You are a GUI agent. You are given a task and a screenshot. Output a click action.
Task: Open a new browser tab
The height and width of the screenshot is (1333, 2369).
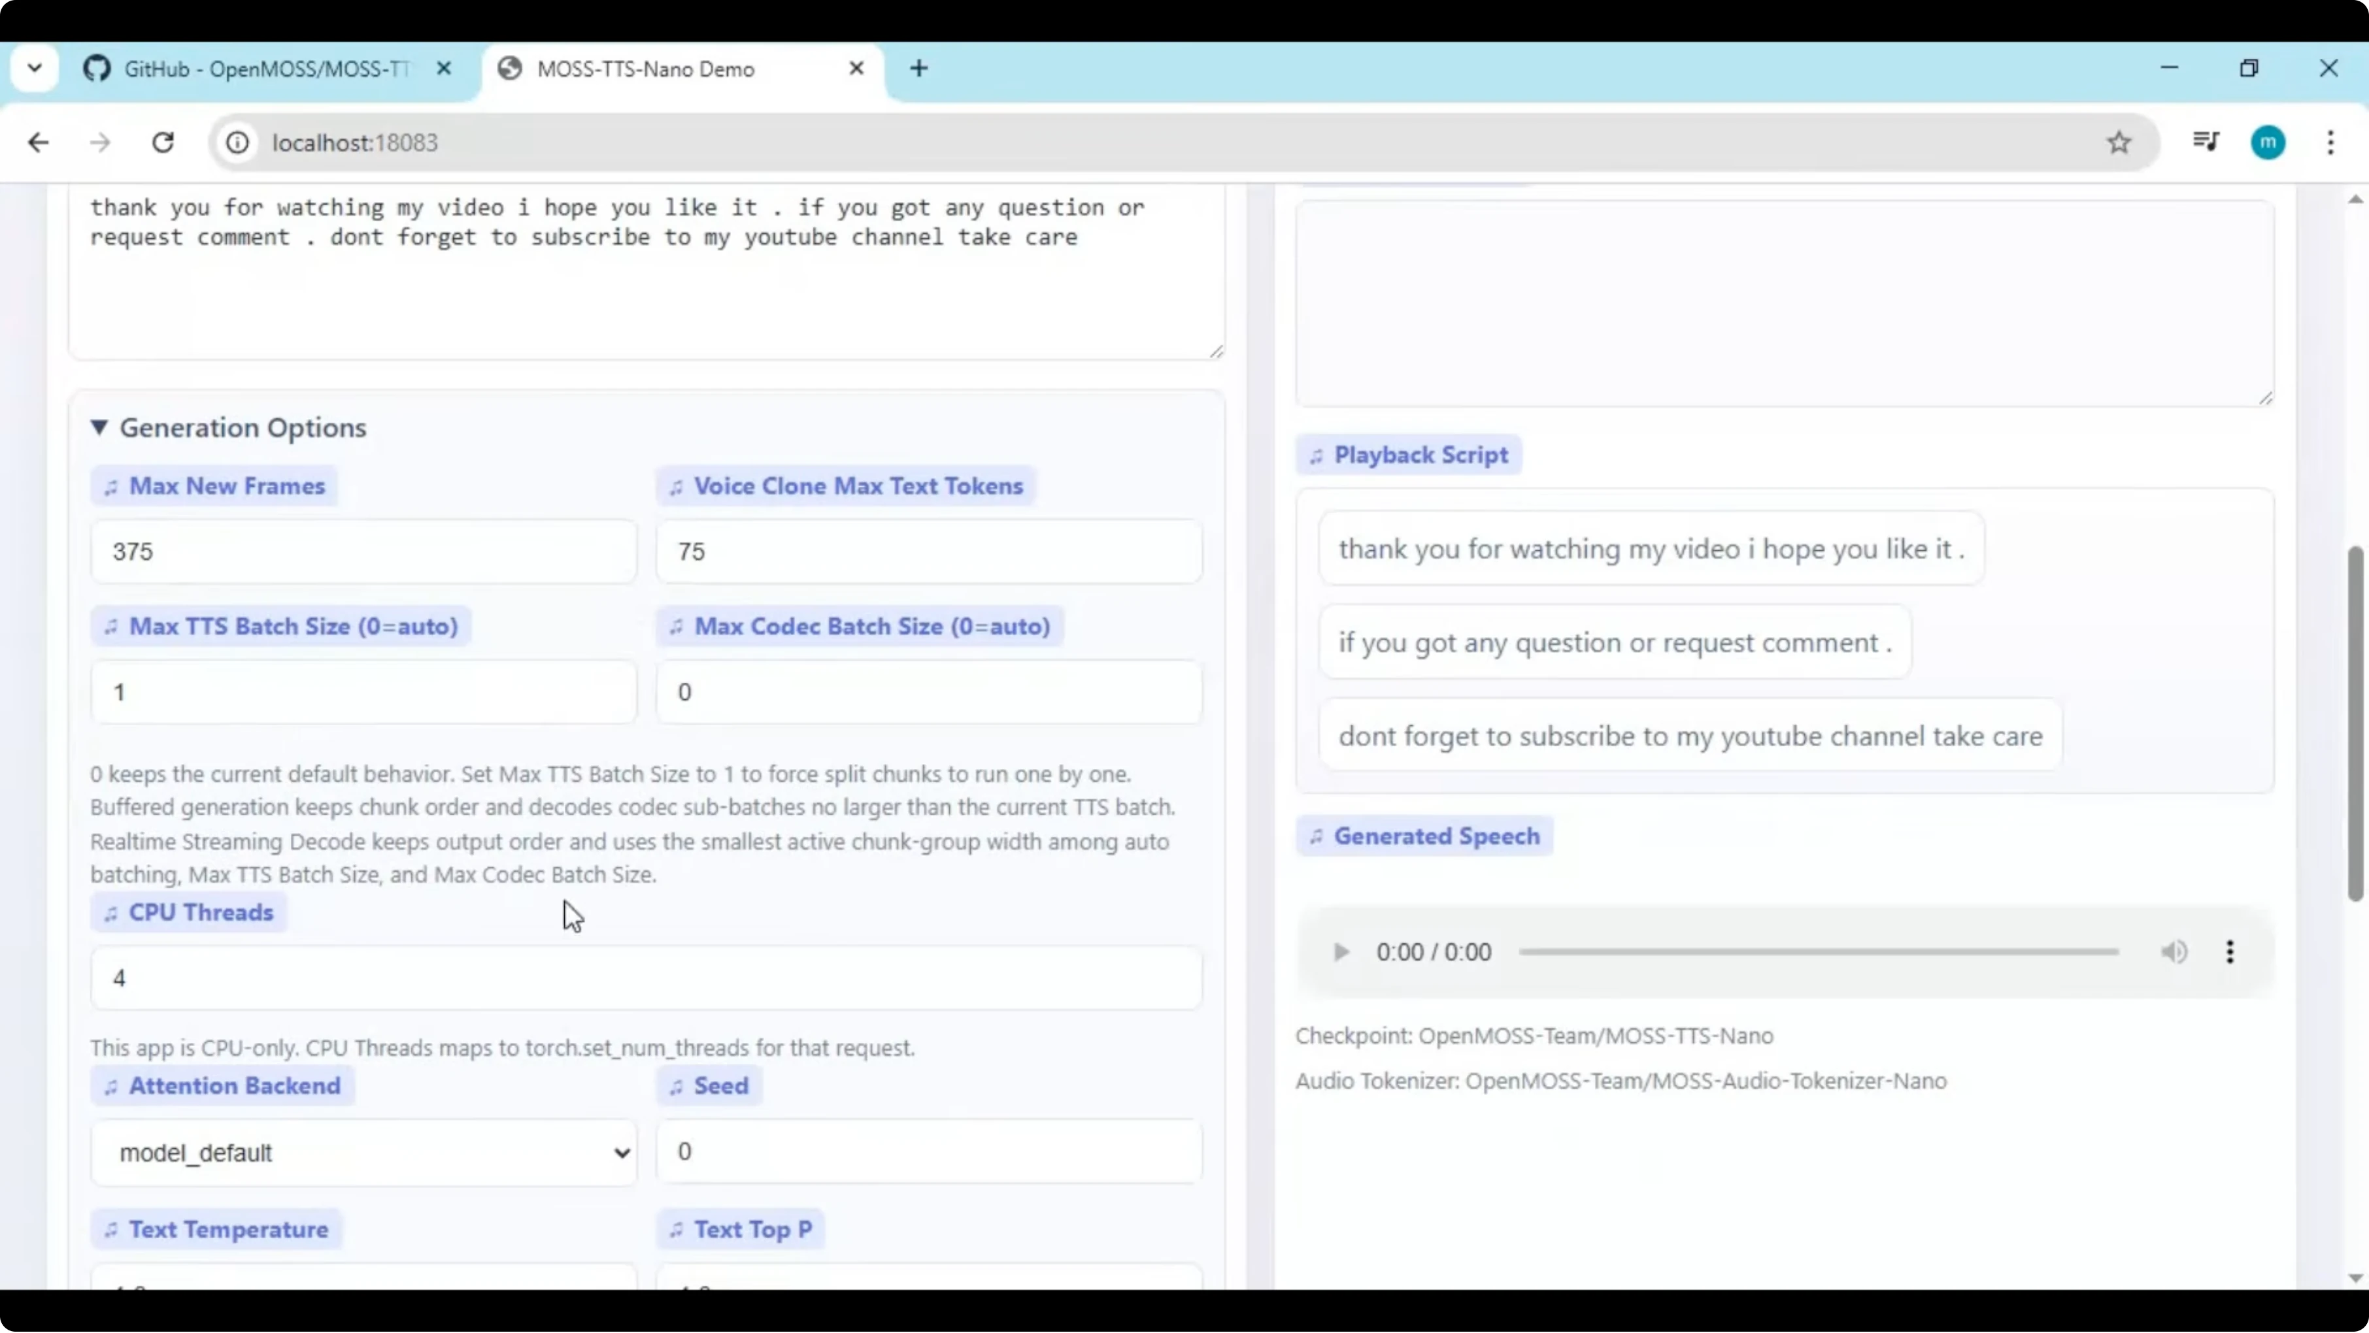pos(918,68)
